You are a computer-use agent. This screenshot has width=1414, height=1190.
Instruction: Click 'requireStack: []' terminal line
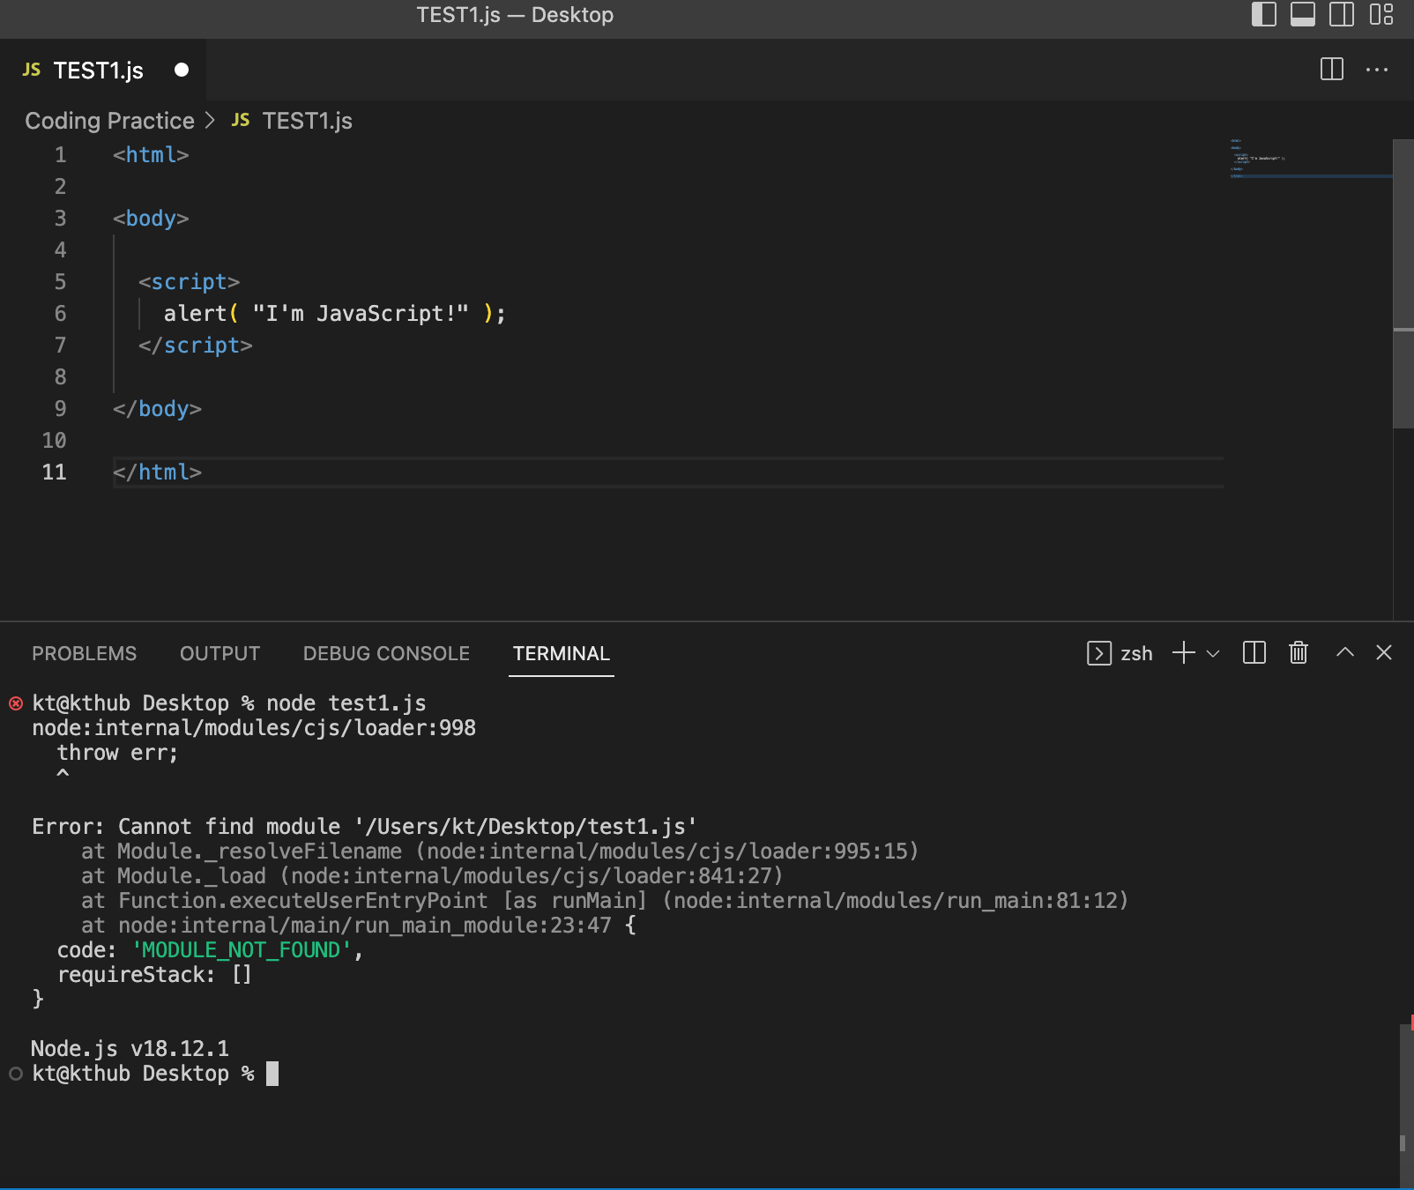[154, 975]
